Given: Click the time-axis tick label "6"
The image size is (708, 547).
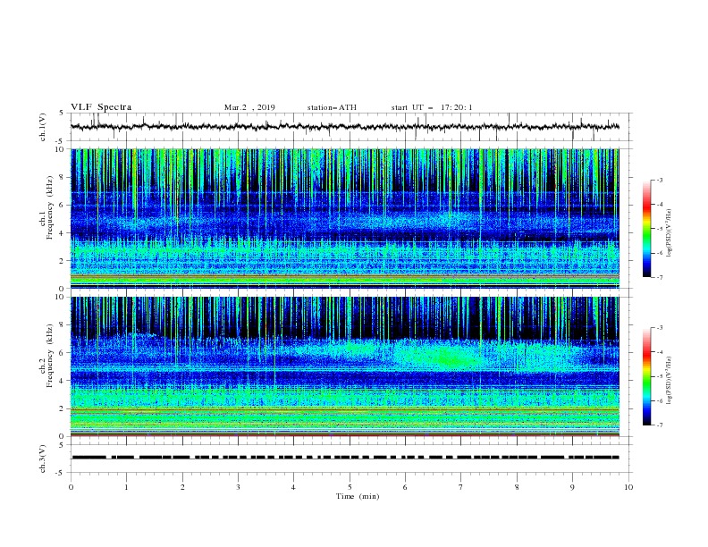Looking at the screenshot, I should coord(406,487).
